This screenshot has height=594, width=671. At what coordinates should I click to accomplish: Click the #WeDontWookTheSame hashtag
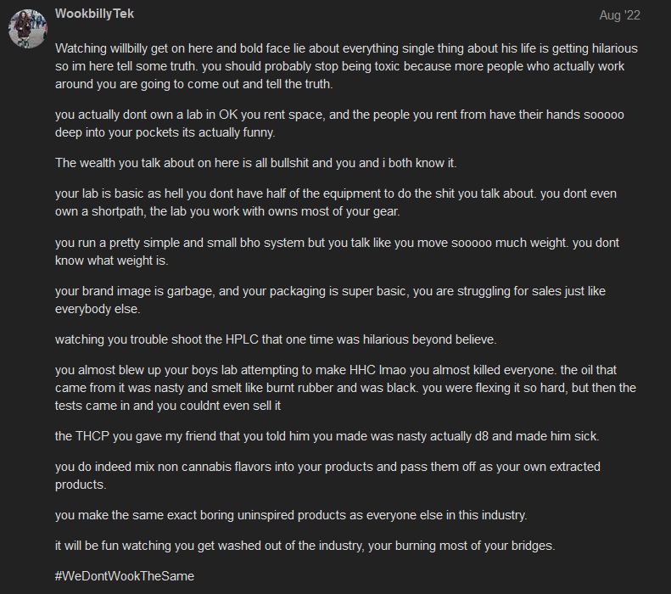pyautogui.click(x=125, y=576)
